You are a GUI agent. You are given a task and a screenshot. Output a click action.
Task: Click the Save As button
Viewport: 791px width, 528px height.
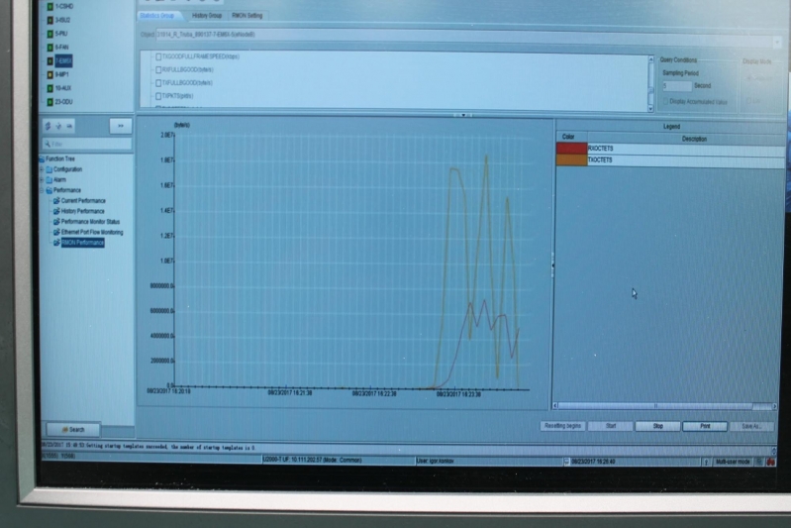point(751,426)
